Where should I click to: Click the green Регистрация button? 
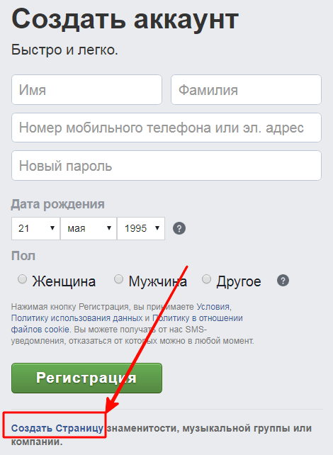[86, 378]
